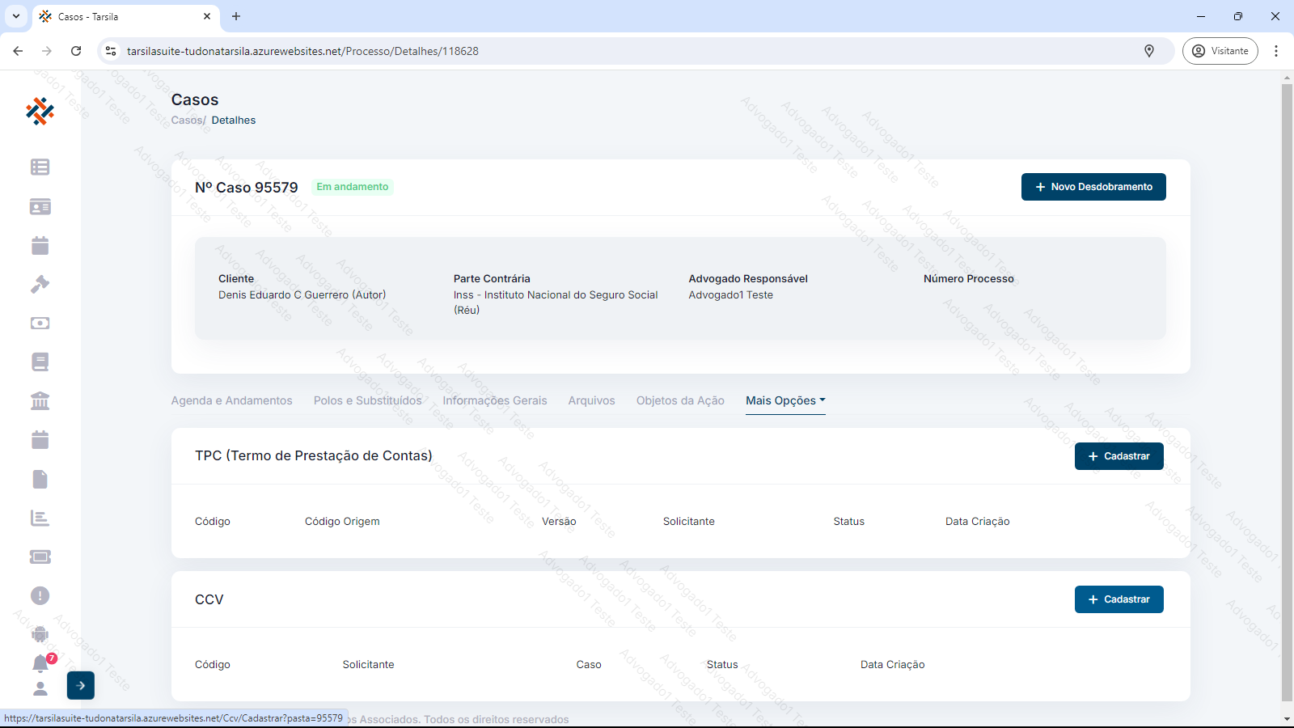Viewport: 1294px width, 728px height.
Task: Switch to the Agenda e Andamentos tab
Action: tap(231, 400)
